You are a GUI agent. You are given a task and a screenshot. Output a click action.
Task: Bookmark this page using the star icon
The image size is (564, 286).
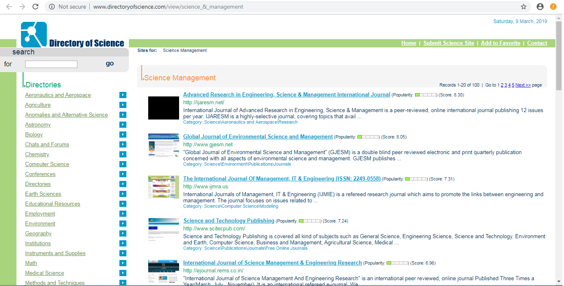pyautogui.click(x=524, y=7)
